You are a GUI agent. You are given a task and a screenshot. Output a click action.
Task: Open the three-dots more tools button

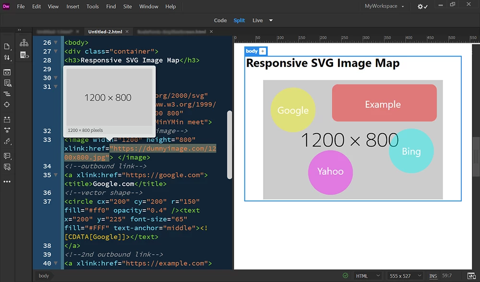click(7, 181)
